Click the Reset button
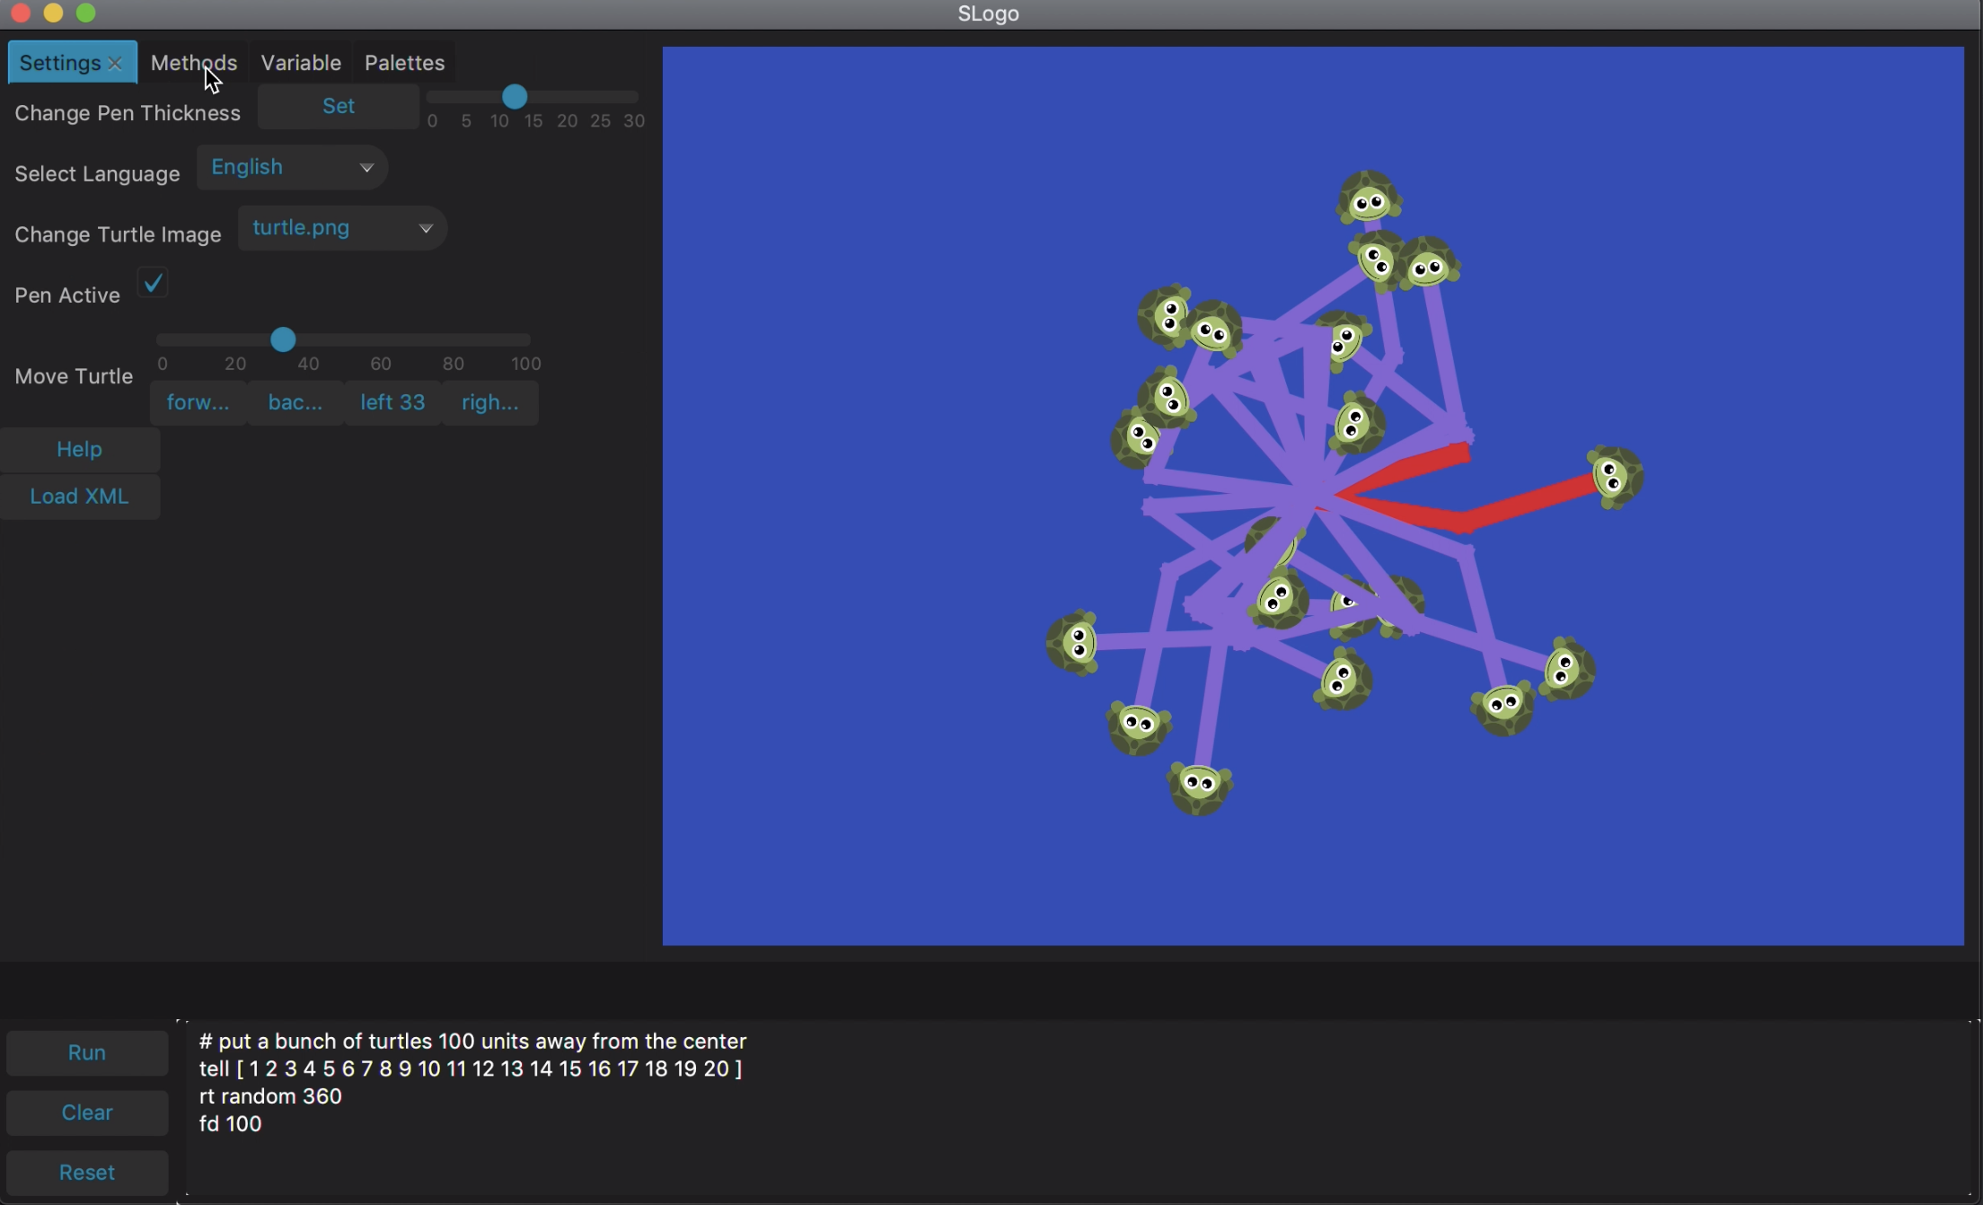Image resolution: width=1983 pixels, height=1205 pixels. 87,1173
